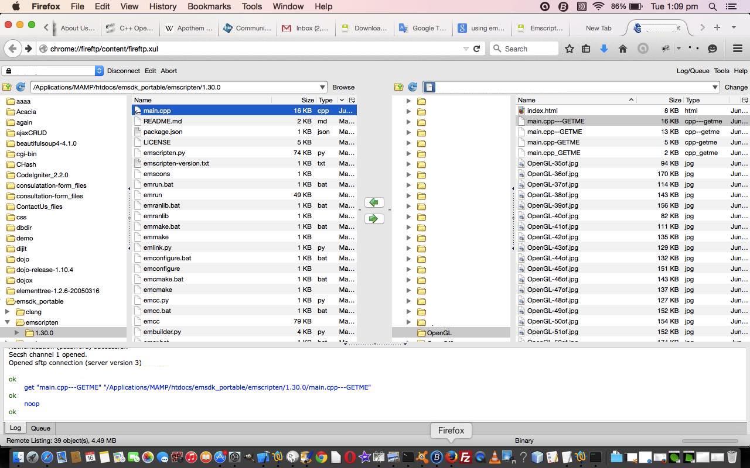This screenshot has height=468, width=750.
Task: Open the Firefox hamburger menu
Action: click(x=738, y=49)
